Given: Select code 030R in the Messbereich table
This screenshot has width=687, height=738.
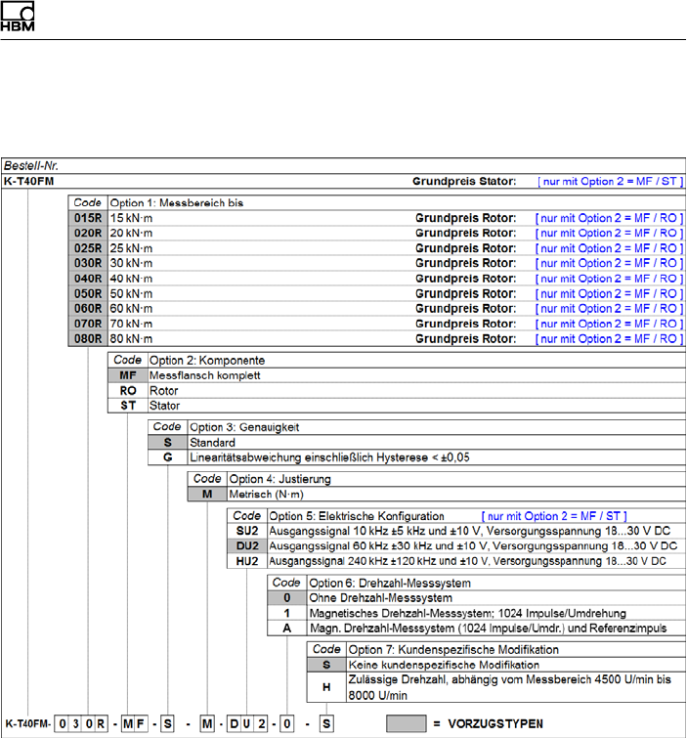Looking at the screenshot, I should (88, 263).
